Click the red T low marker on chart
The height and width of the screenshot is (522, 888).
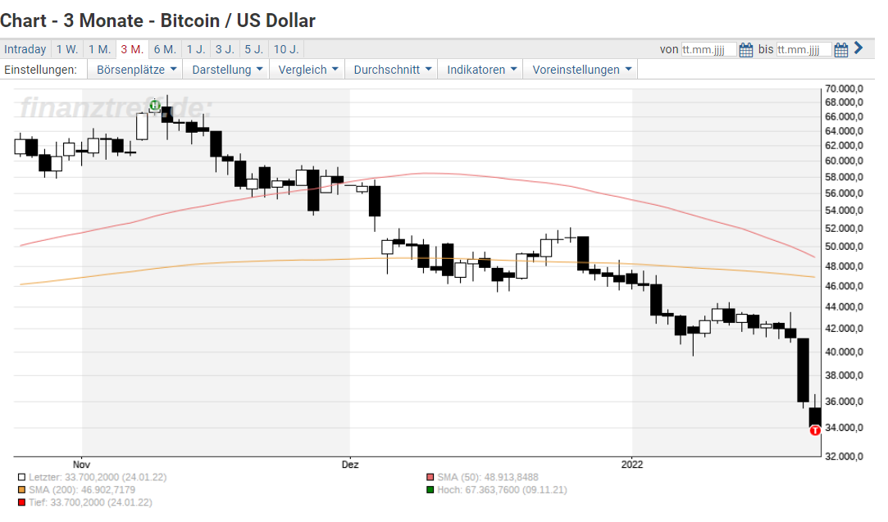815,431
